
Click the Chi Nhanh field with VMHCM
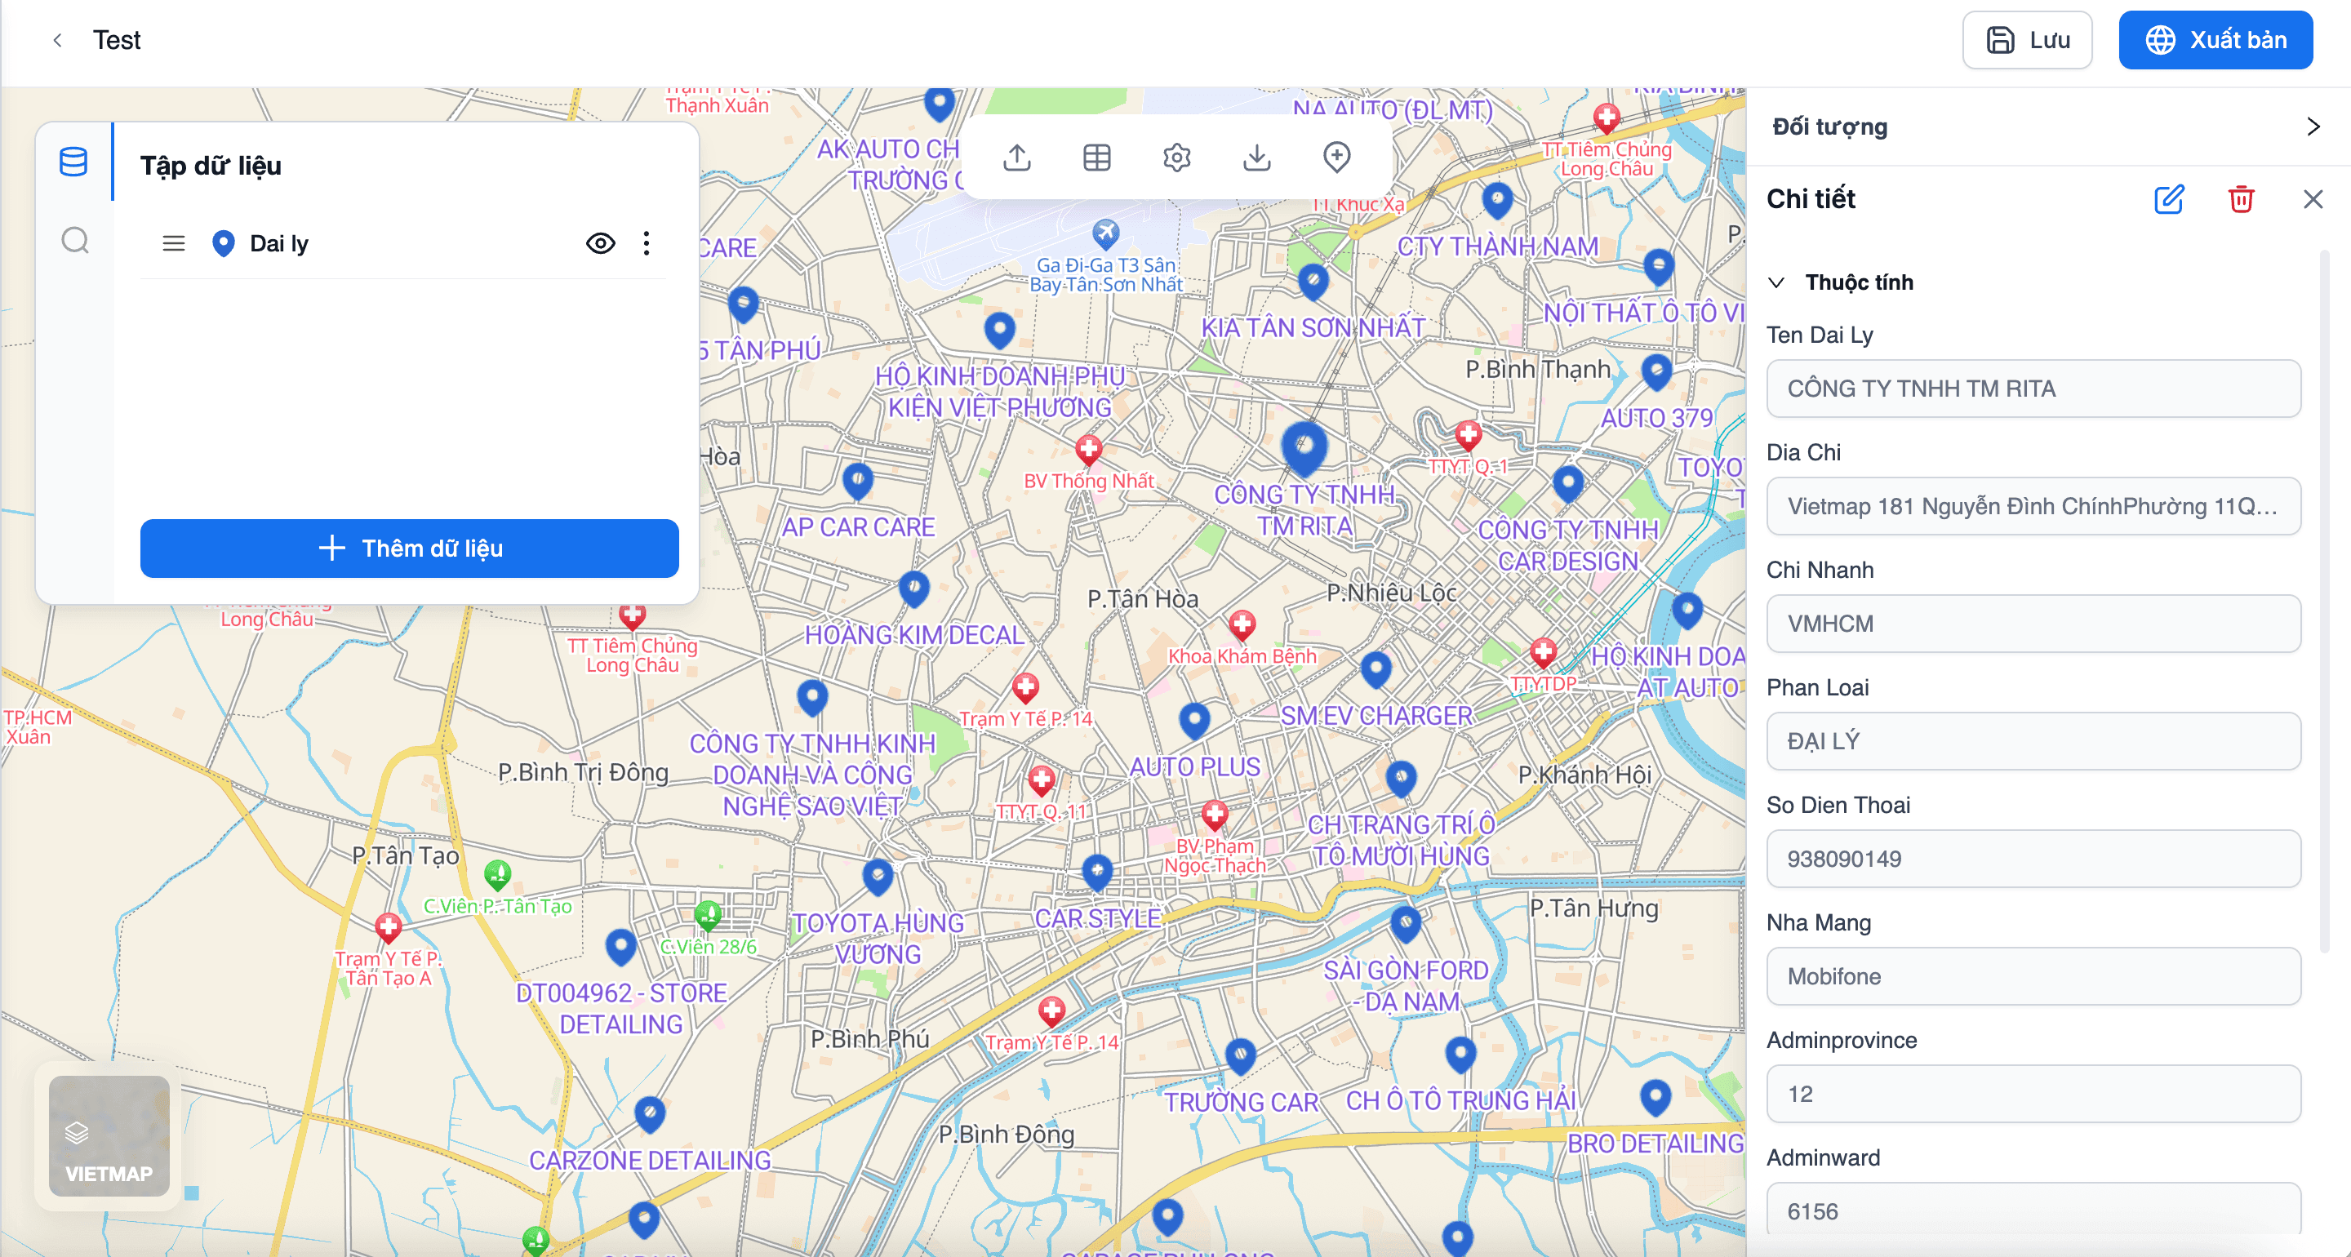click(x=2033, y=624)
